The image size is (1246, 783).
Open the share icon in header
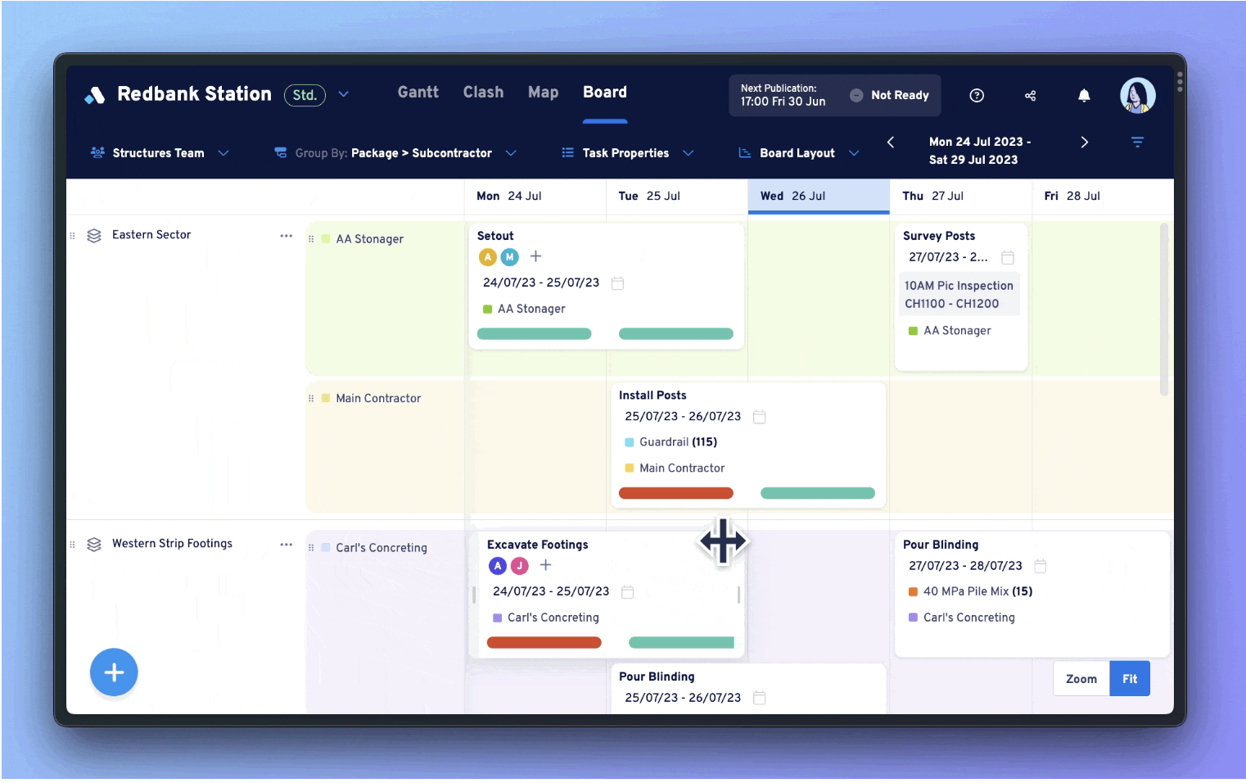pyautogui.click(x=1030, y=96)
